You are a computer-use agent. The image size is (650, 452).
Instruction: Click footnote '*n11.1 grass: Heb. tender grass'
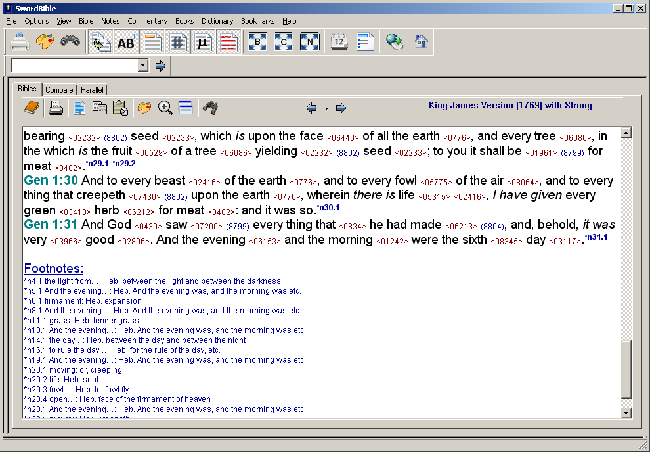point(81,321)
